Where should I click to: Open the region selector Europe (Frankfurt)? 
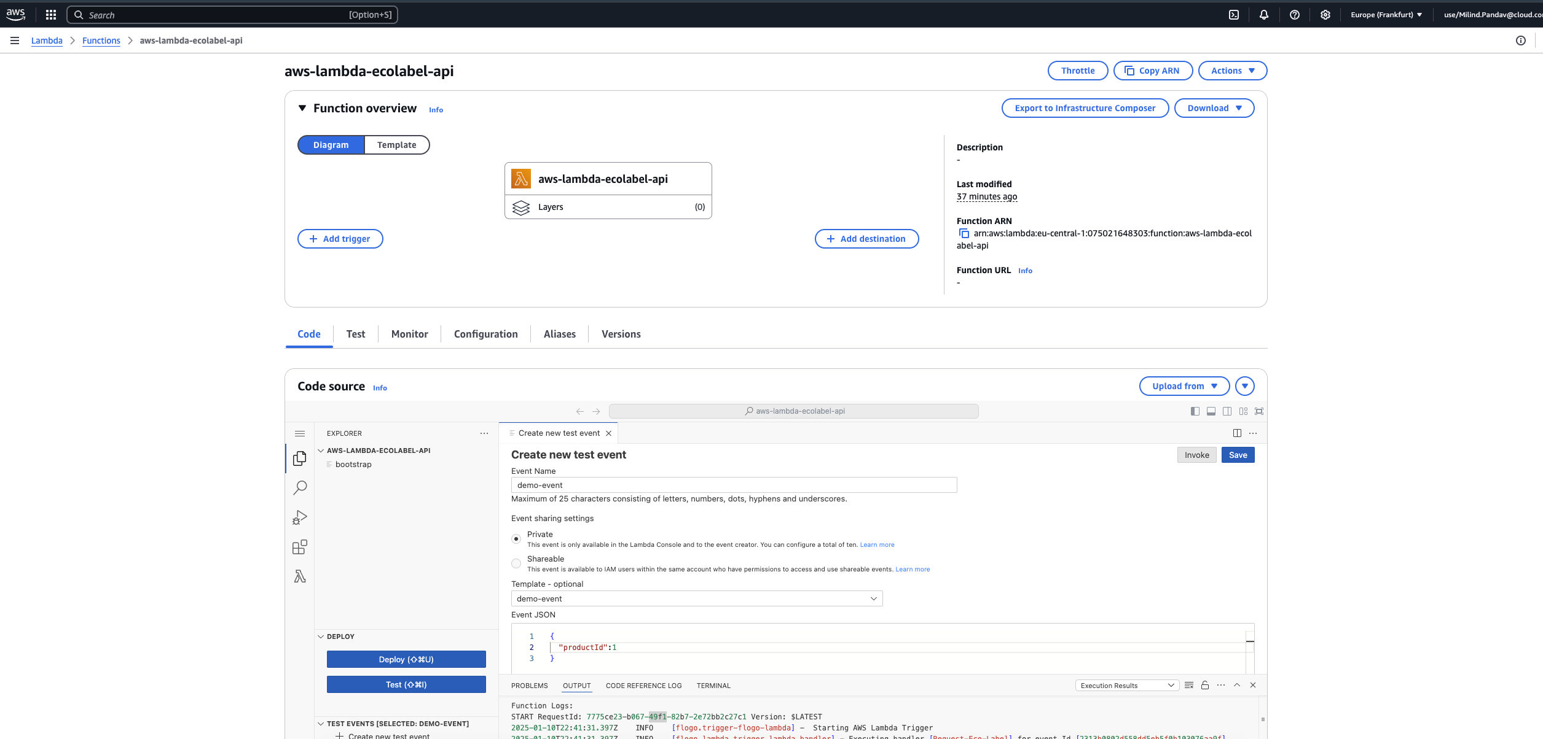1386,15
